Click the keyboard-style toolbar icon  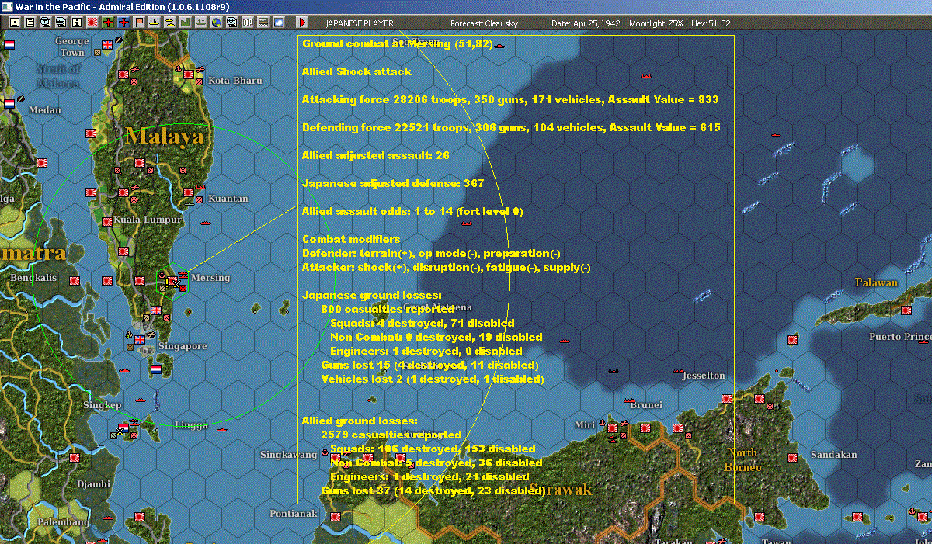point(263,23)
